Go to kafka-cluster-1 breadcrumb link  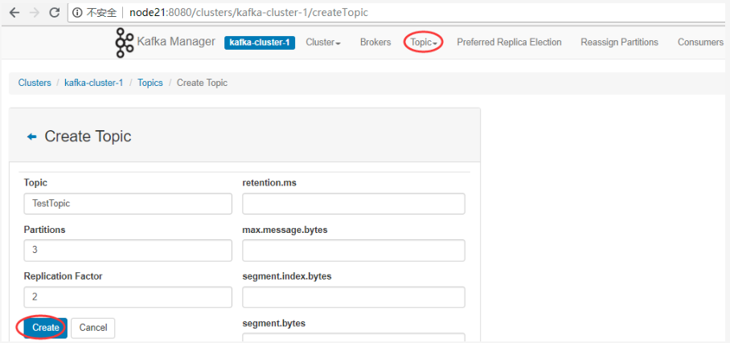click(x=93, y=83)
